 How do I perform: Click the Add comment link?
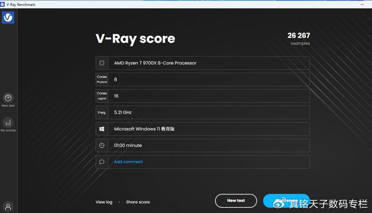coord(128,162)
